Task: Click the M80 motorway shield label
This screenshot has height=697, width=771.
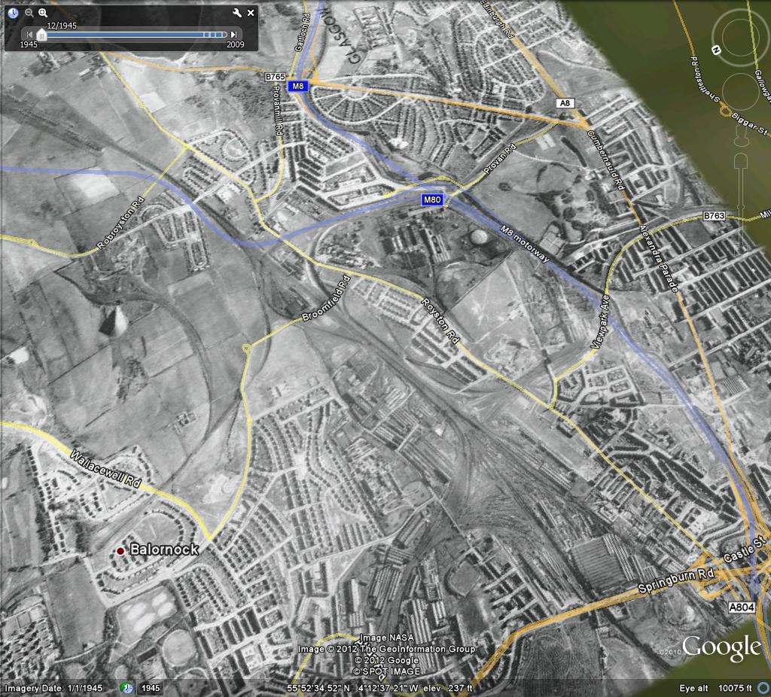Action: (x=432, y=199)
